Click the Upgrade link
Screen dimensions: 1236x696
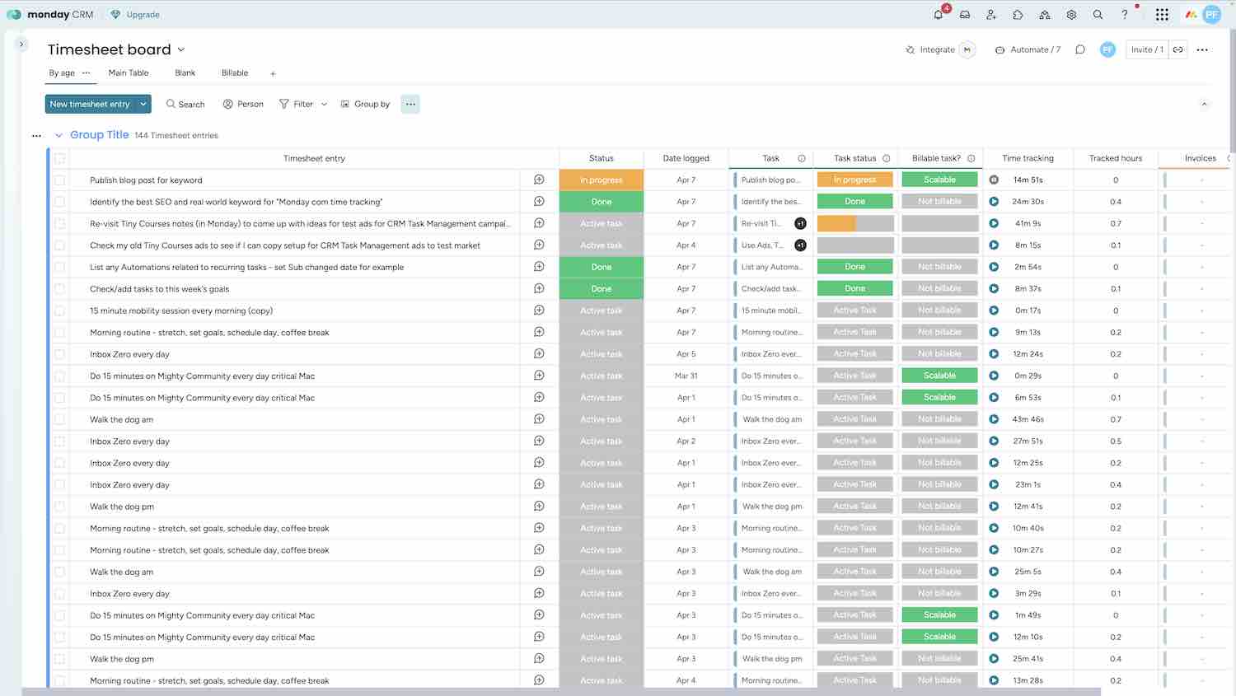click(135, 15)
